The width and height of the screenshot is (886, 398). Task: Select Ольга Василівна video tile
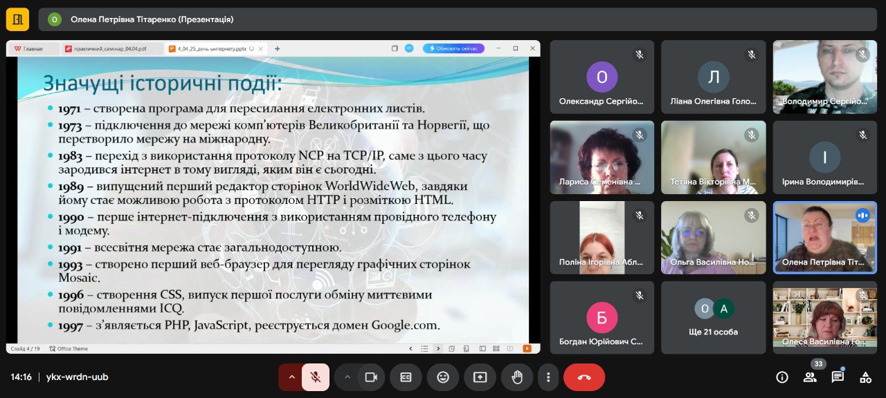(714, 238)
